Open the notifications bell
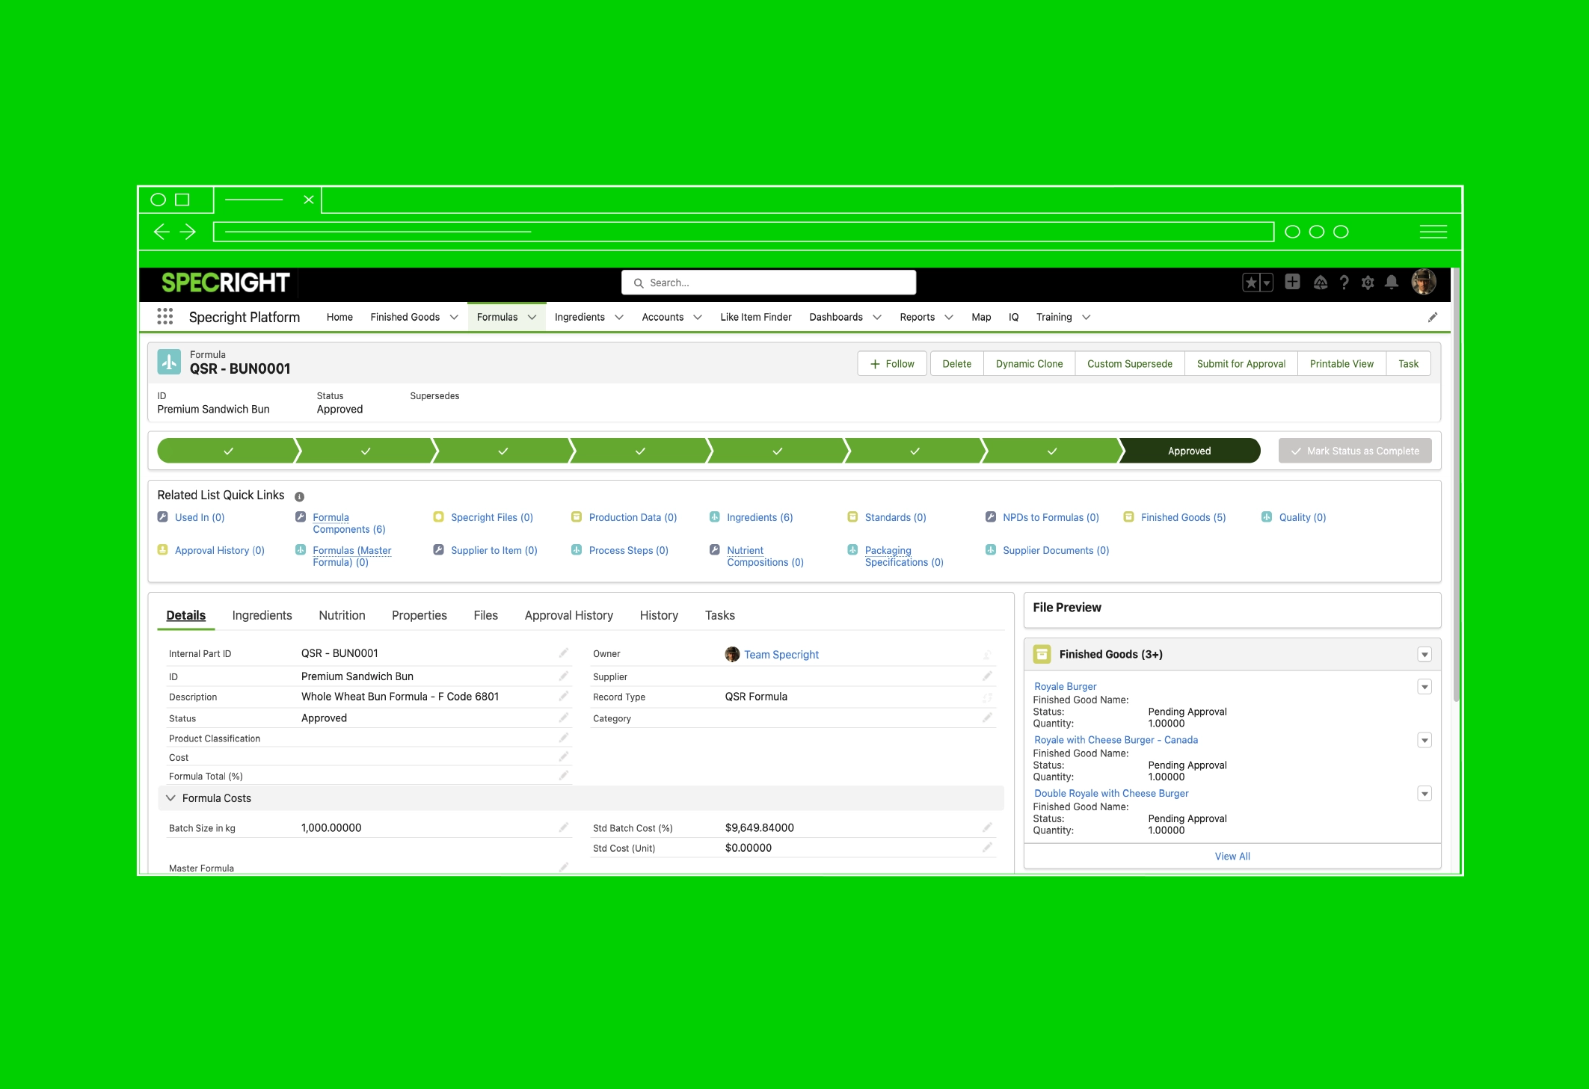 [x=1392, y=283]
